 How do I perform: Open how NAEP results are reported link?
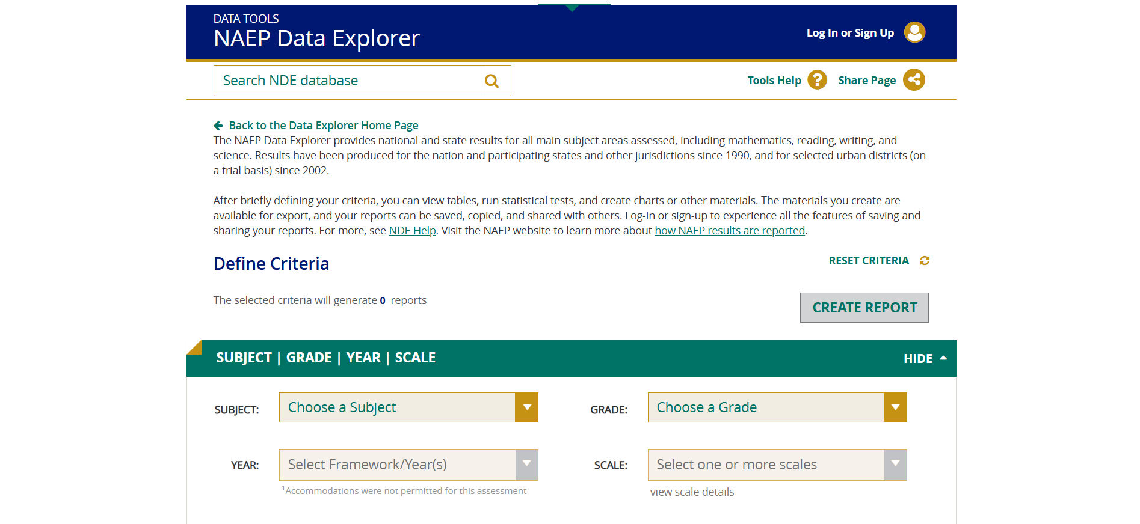point(730,231)
